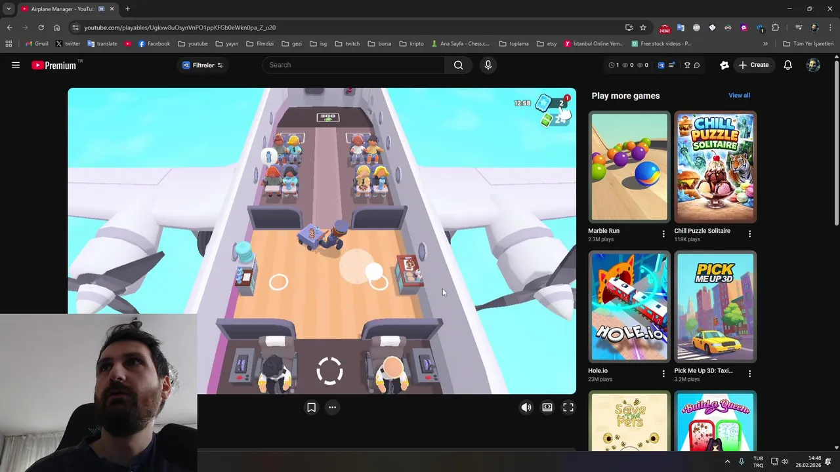Click install app icon in address bar
This screenshot has height=472, width=840.
point(629,28)
